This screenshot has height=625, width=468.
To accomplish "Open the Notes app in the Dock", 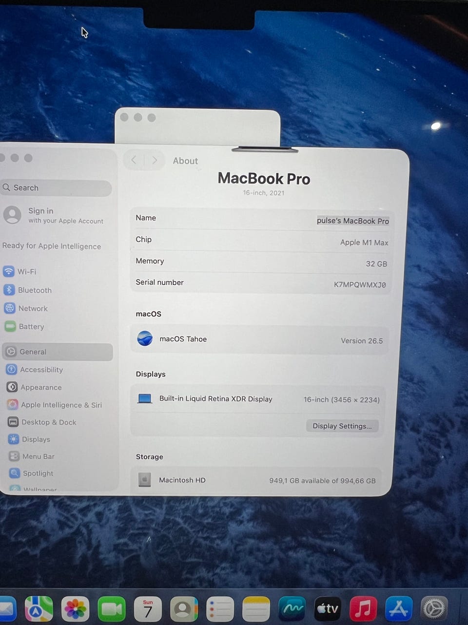I will pos(256,609).
